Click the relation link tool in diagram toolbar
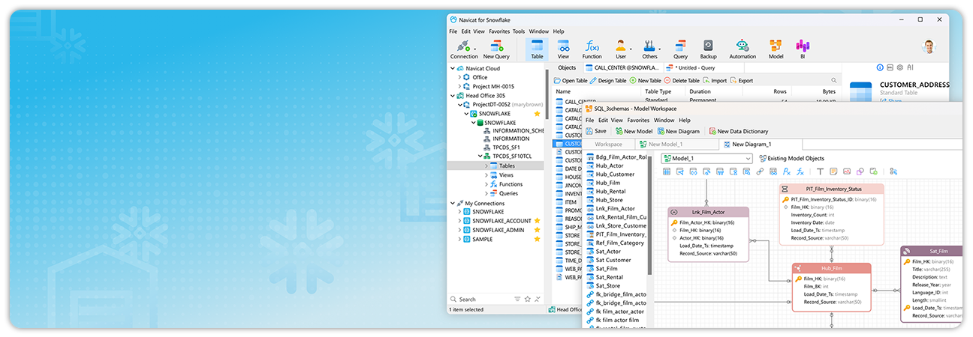Viewport: 973px width, 337px height. [761, 171]
